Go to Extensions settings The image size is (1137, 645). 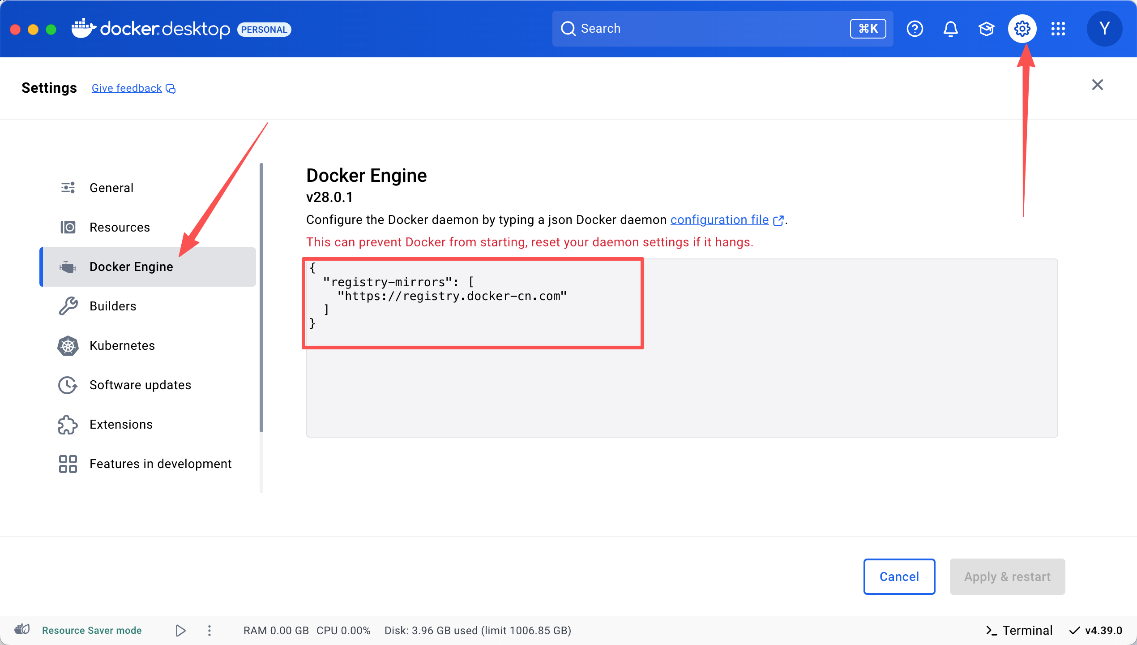(121, 424)
